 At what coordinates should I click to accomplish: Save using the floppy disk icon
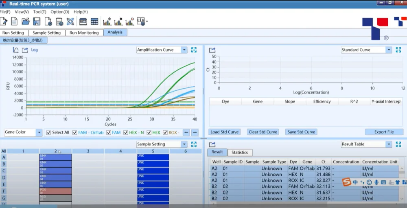click(37, 21)
